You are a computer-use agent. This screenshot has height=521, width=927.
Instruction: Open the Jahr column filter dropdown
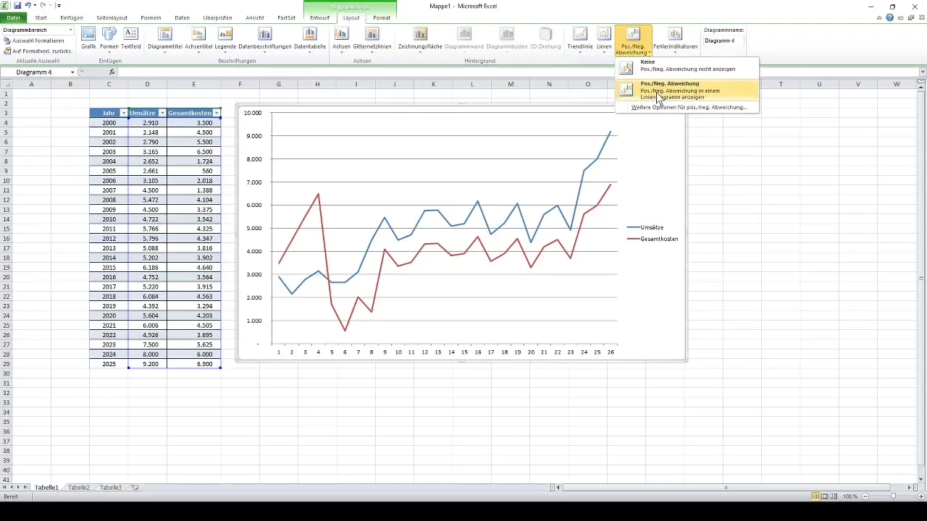coord(123,113)
